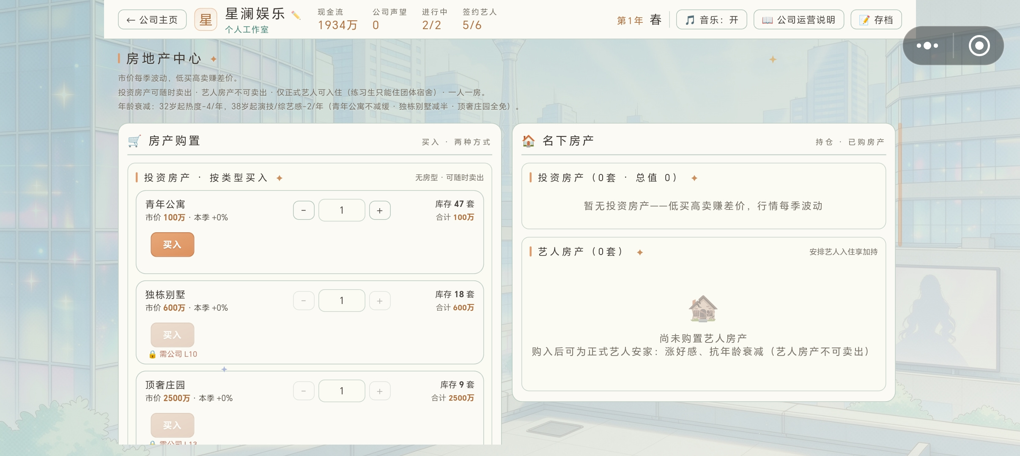Increase 青年公寓 quantity with plus

pyautogui.click(x=380, y=210)
